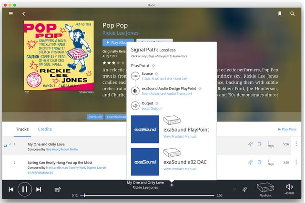Open three-dot menu for track 1
Viewport: 305px width, 203px height.
(296, 144)
